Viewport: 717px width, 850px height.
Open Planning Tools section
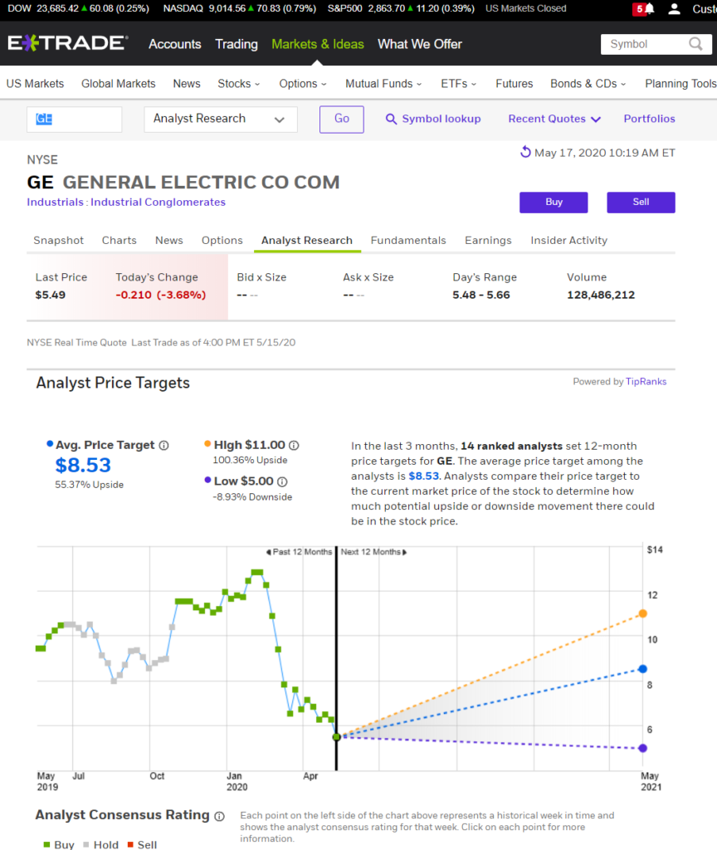pos(680,84)
